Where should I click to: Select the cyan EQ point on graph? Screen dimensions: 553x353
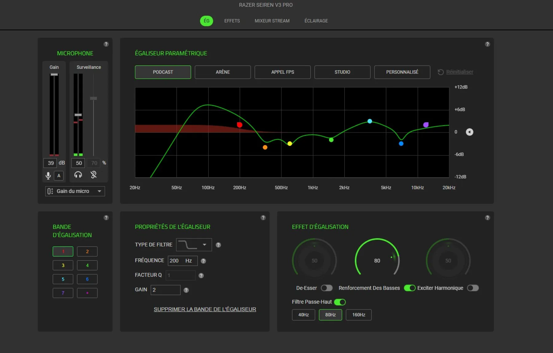pos(370,121)
